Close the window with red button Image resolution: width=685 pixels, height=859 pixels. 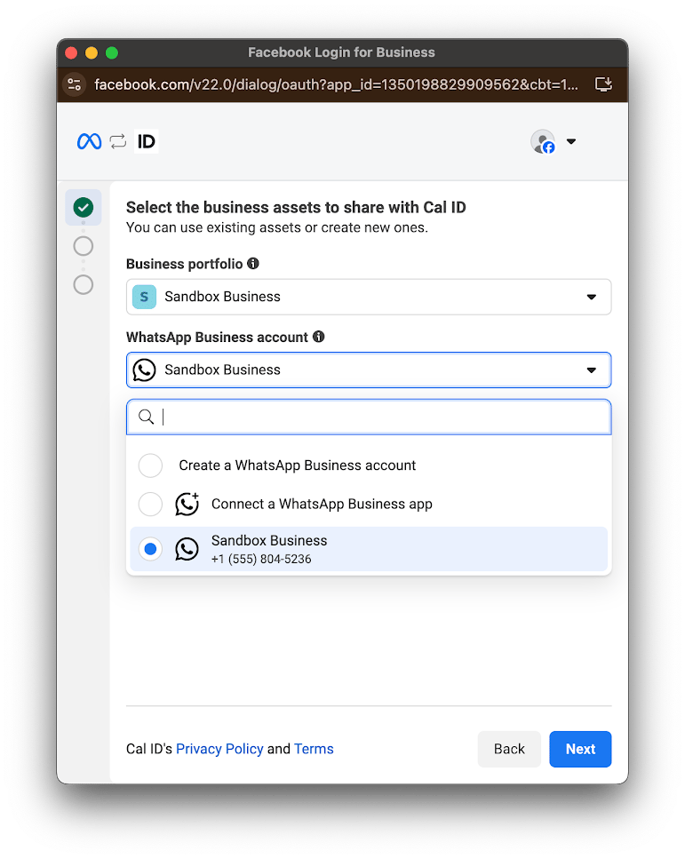pyautogui.click(x=71, y=52)
